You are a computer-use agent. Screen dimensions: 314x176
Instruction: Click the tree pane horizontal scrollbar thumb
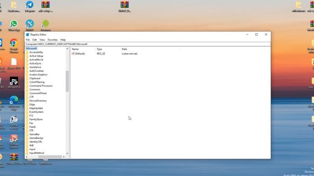tap(50, 157)
